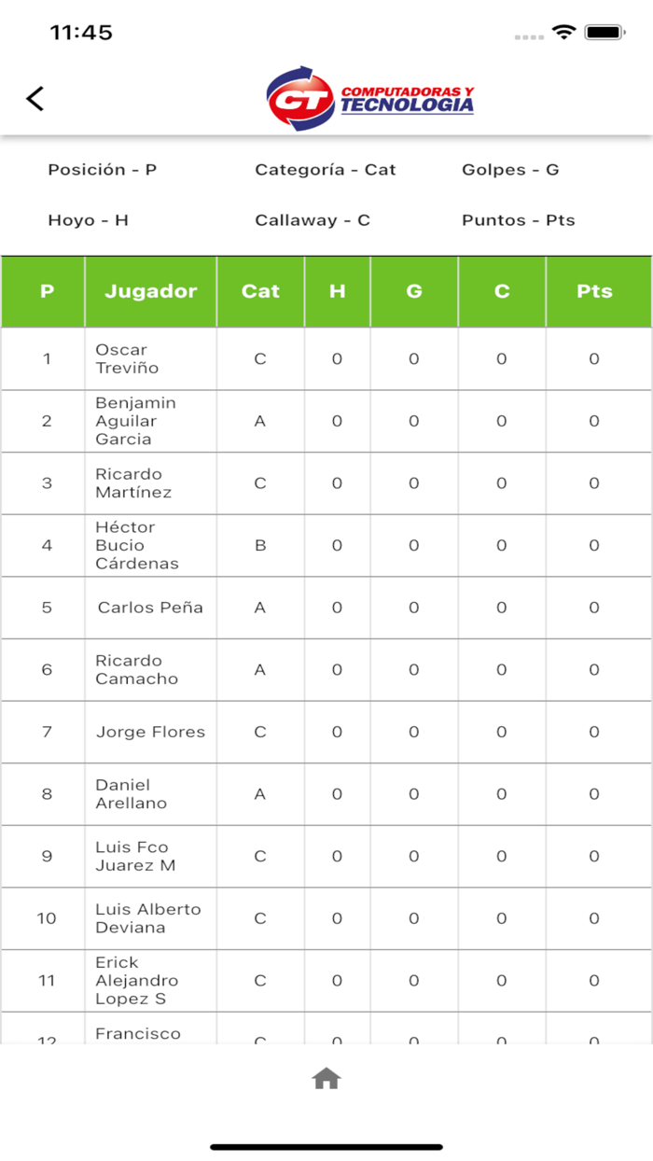
Task: Tap the H column header
Action: coord(337,291)
